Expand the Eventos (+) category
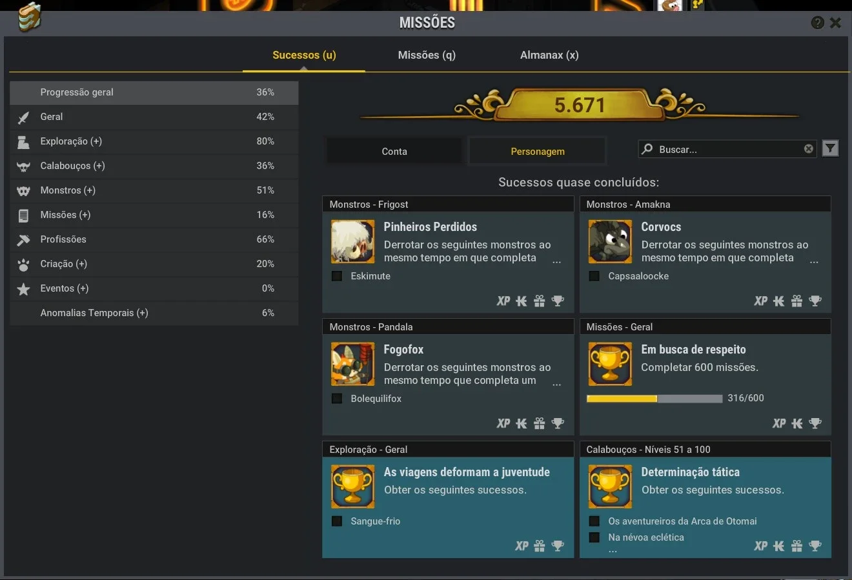The height and width of the screenshot is (580, 852). [154, 288]
